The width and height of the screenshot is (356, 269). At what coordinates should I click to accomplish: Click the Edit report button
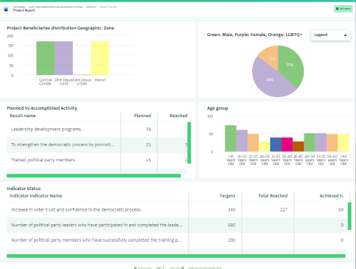click(343, 9)
